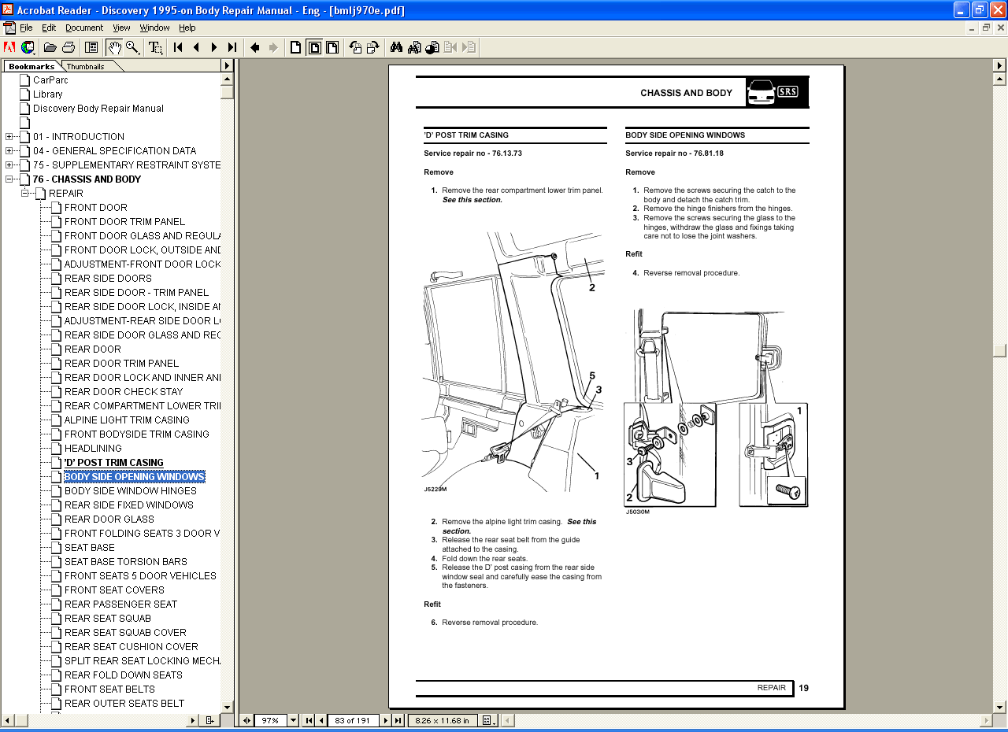
Task: Print the document using printer icon
Action: click(69, 47)
